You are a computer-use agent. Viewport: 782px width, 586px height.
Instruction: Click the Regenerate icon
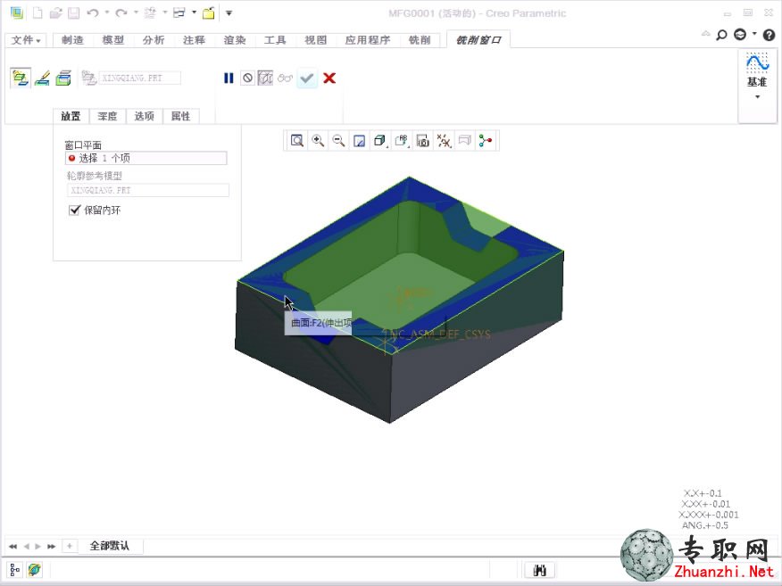point(150,13)
